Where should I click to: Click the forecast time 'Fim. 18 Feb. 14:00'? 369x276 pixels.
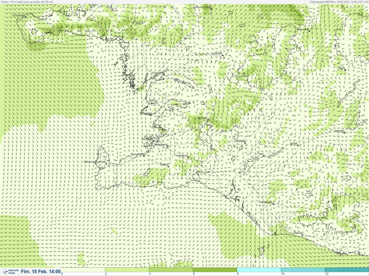41,272
